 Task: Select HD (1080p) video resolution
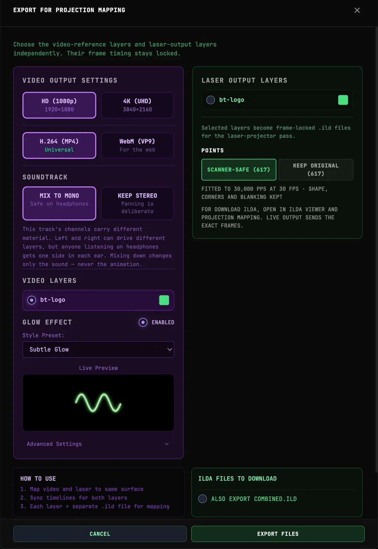tap(59, 105)
